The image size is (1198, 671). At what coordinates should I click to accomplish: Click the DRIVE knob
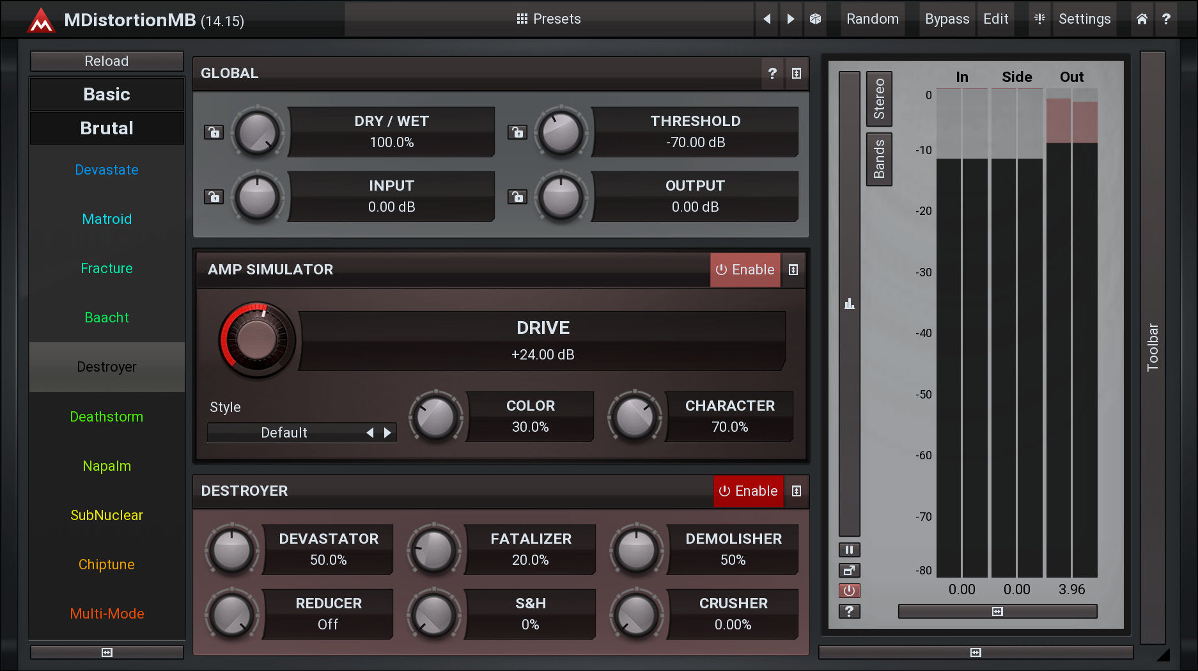pyautogui.click(x=257, y=340)
